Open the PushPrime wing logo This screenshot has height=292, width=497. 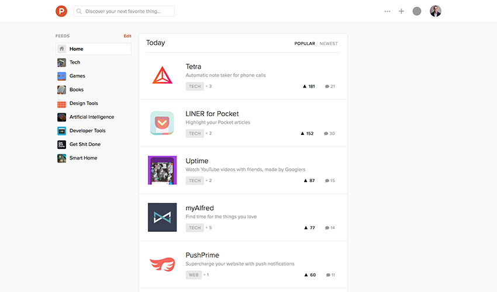[163, 265]
